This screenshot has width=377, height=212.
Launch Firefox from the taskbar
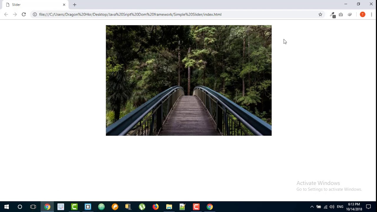156,207
